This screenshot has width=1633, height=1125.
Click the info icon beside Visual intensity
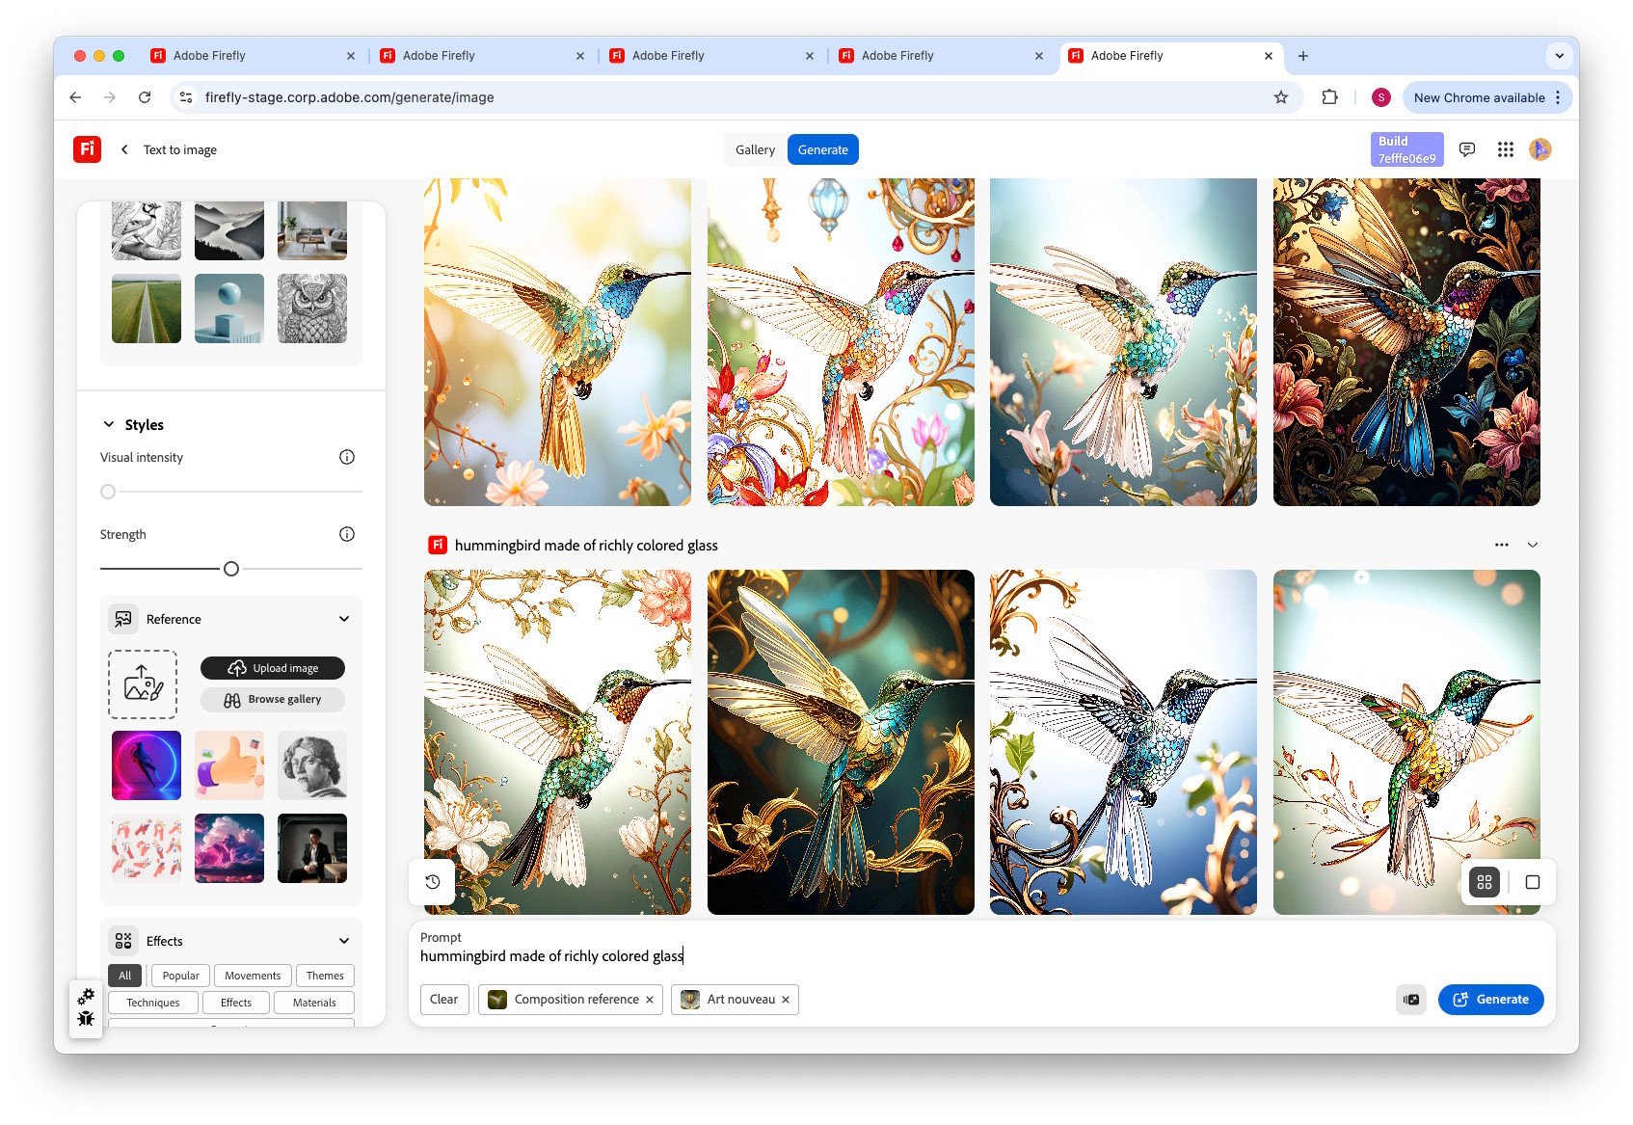coord(347,457)
